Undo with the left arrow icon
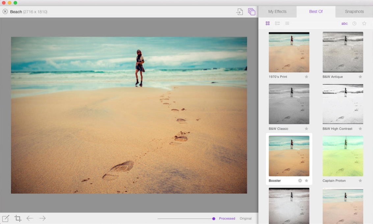Image resolution: width=373 pixels, height=224 pixels. point(30,218)
